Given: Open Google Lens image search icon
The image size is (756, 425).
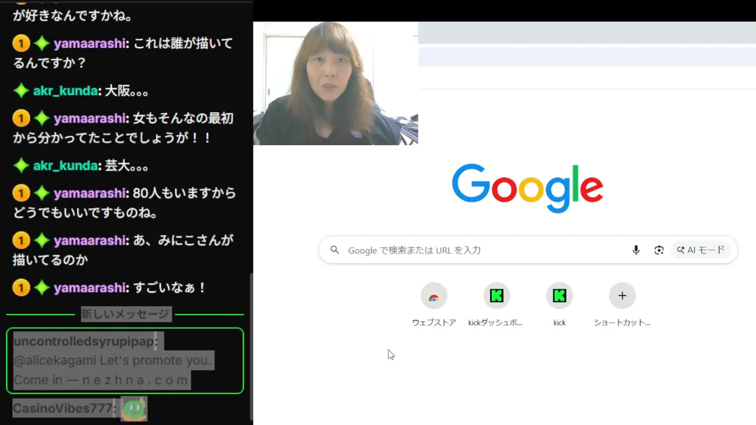Looking at the screenshot, I should tap(659, 250).
